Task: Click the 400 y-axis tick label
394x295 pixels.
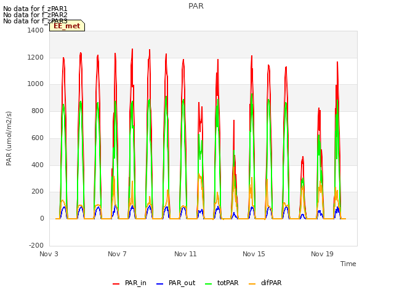Action: 38,165
